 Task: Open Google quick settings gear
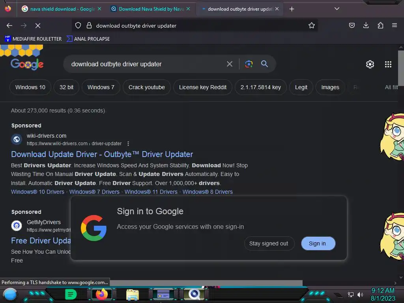coord(370,64)
